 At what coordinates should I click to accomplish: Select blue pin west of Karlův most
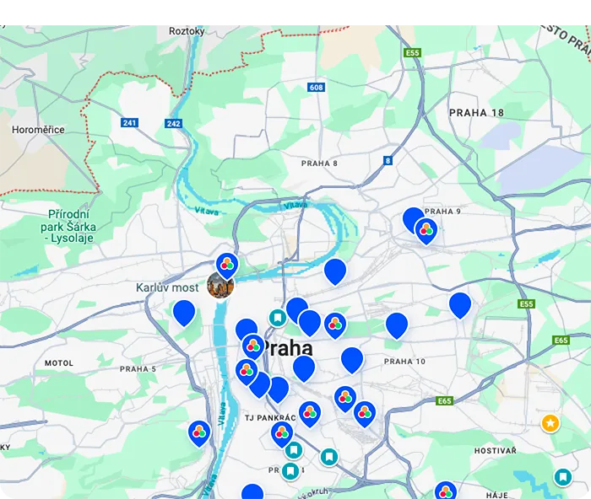pos(184,312)
